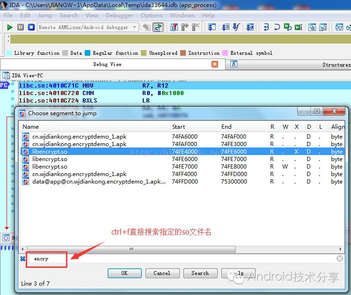Viewport: 351px width, 295px height.
Task: Clear the filter text with the gray circle X
Action: point(340,258)
